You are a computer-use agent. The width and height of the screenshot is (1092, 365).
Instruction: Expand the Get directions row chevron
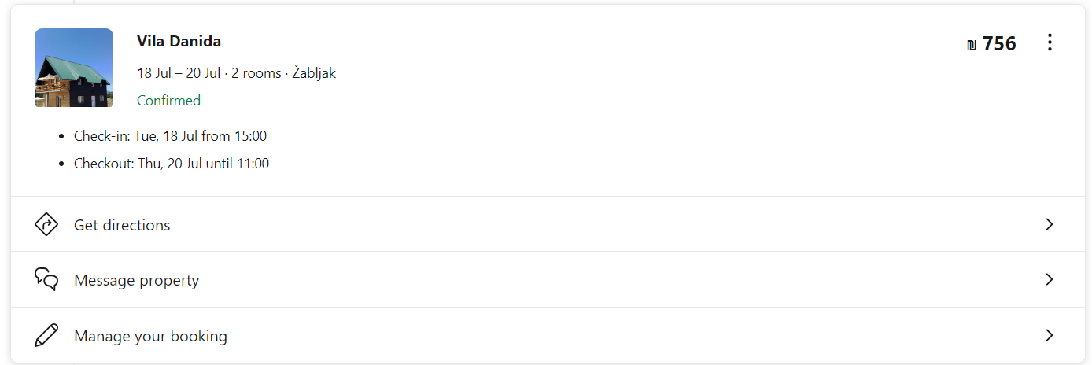point(1049,224)
